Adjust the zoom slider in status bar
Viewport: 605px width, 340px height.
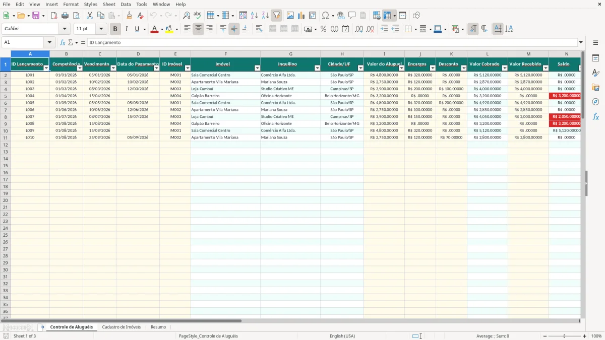(x=565, y=336)
